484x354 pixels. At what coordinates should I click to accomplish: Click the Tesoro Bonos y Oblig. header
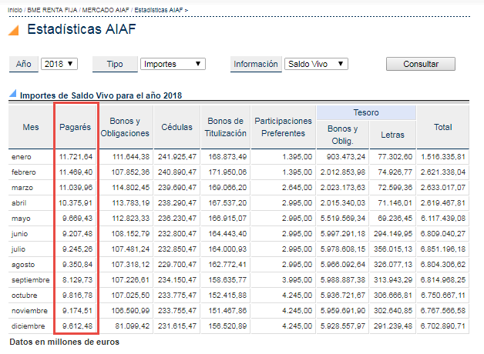[343, 135]
